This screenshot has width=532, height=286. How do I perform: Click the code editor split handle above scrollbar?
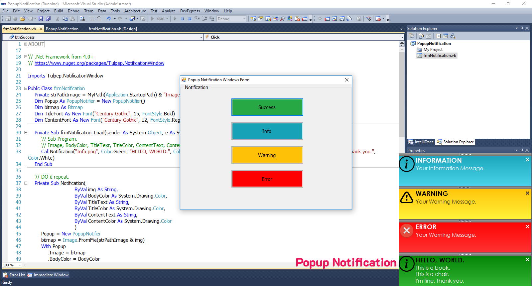(402, 44)
